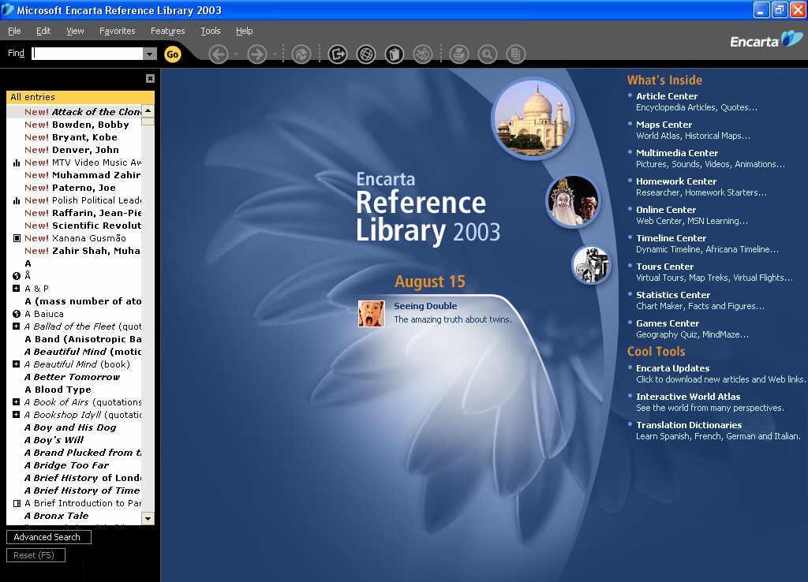Open the Maps Center link
Viewport: 808px width, 582px height.
coord(664,125)
